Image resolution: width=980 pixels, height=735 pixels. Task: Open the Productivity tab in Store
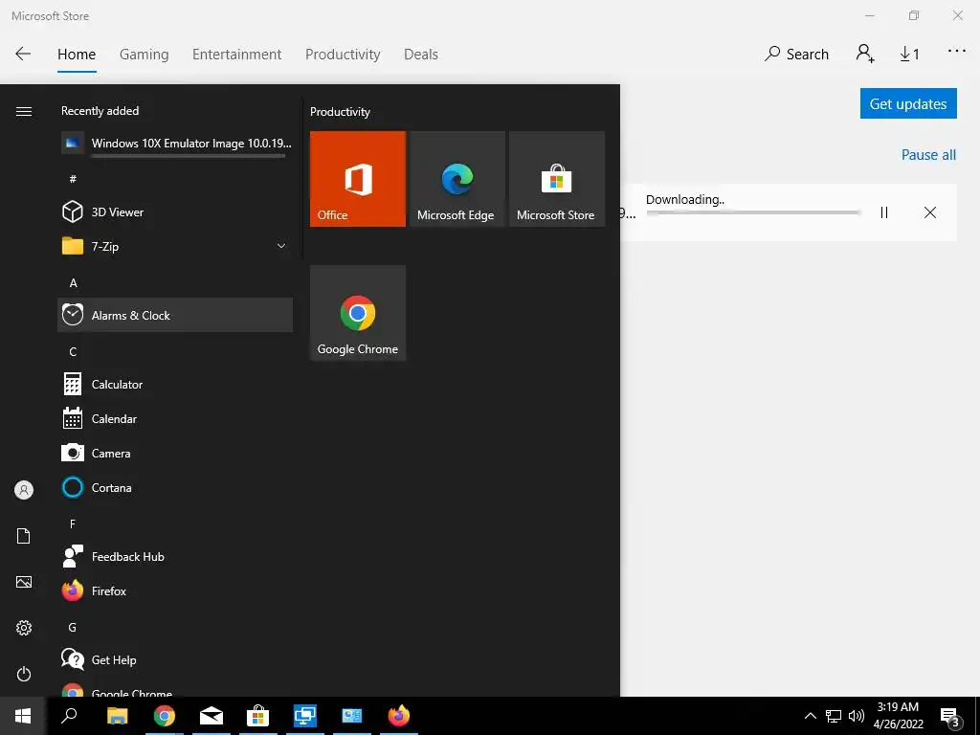(x=343, y=55)
